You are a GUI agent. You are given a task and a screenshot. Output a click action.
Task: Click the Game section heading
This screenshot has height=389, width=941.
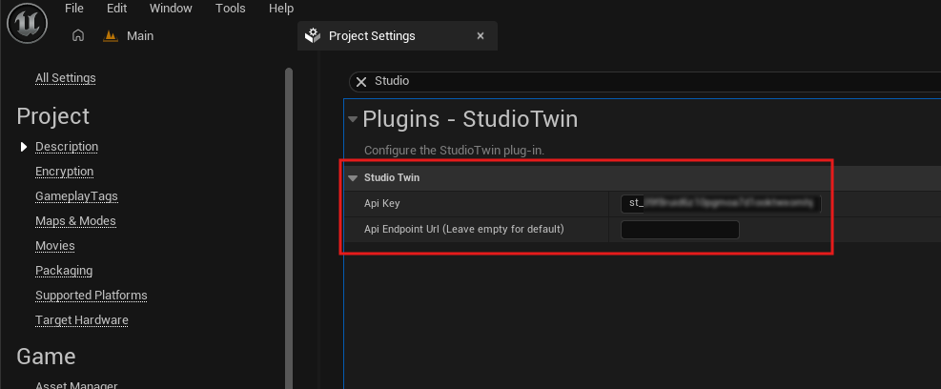[x=46, y=357]
